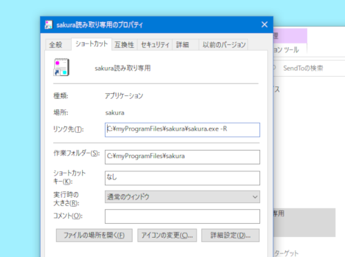Select the ショートカット tab

[x=92, y=44]
